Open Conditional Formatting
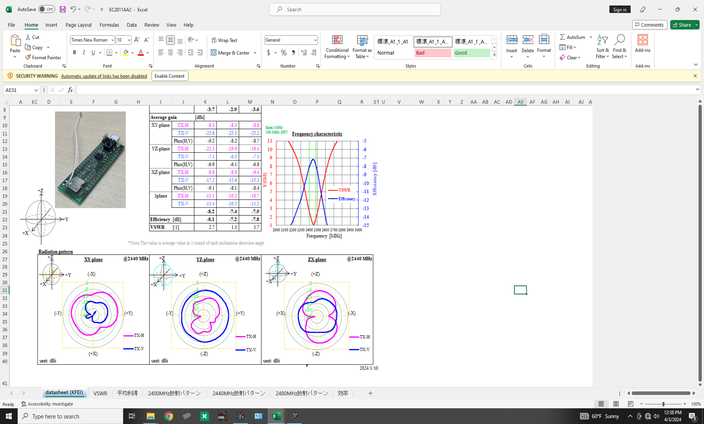Screen dimensions: 704x424 [337, 47]
